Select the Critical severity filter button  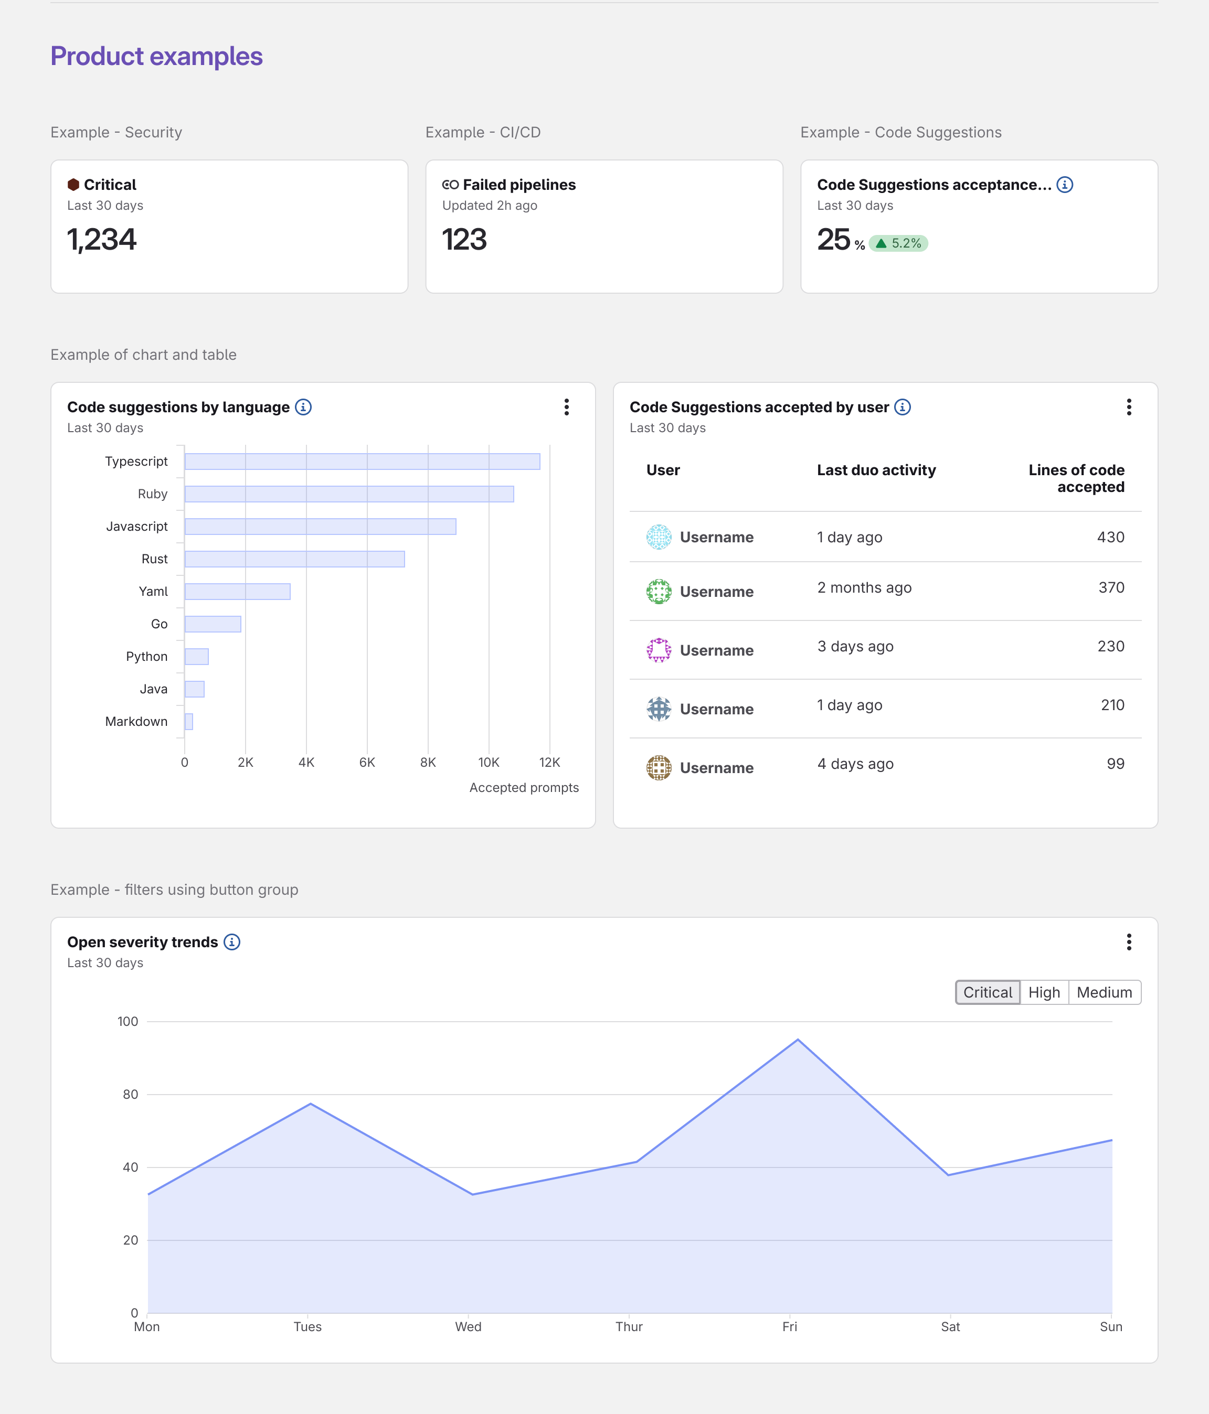tap(987, 992)
